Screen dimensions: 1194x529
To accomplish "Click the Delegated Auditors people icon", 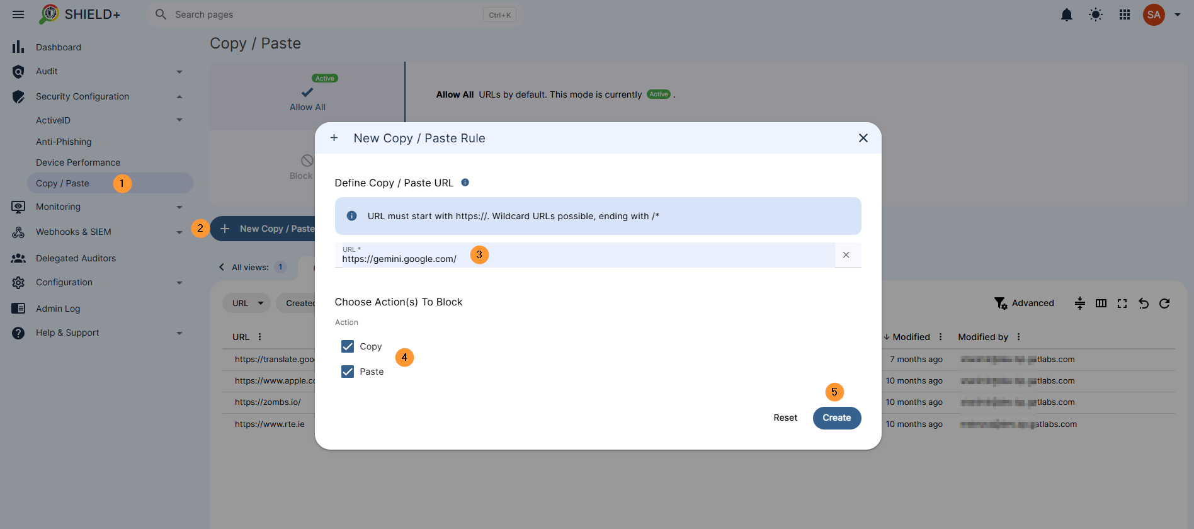I will 18,258.
